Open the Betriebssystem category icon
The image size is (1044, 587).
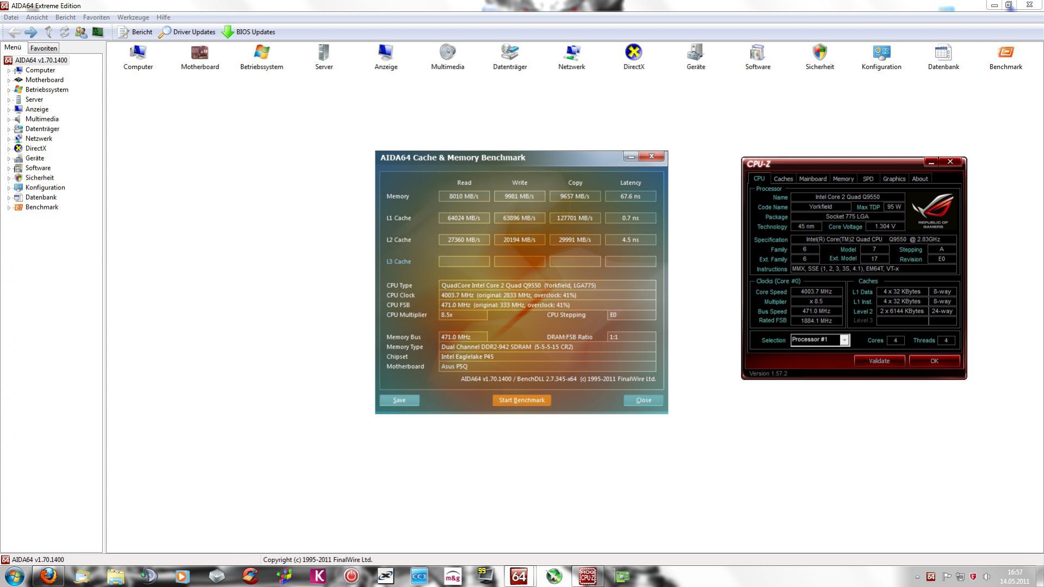pos(262,57)
